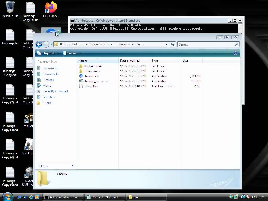Select the chrome_proxy.exe file icon

pos(81,81)
